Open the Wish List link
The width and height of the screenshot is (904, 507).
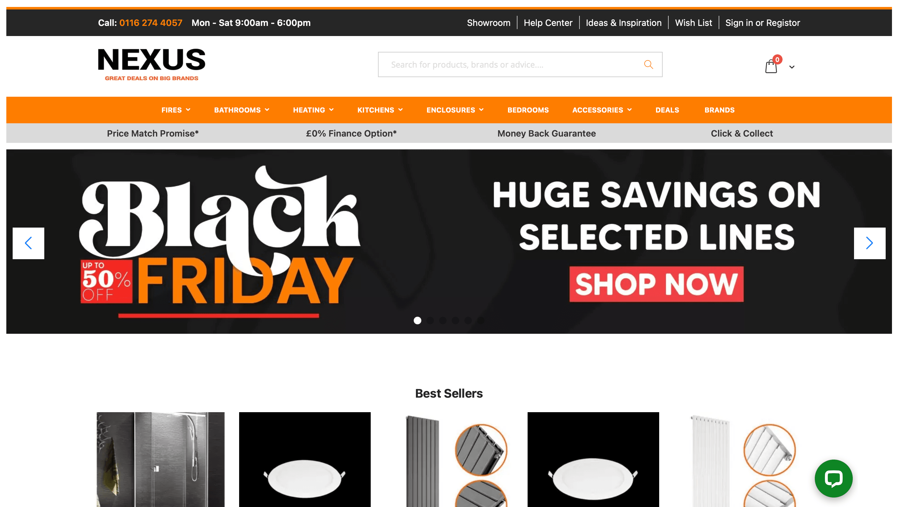(x=693, y=23)
